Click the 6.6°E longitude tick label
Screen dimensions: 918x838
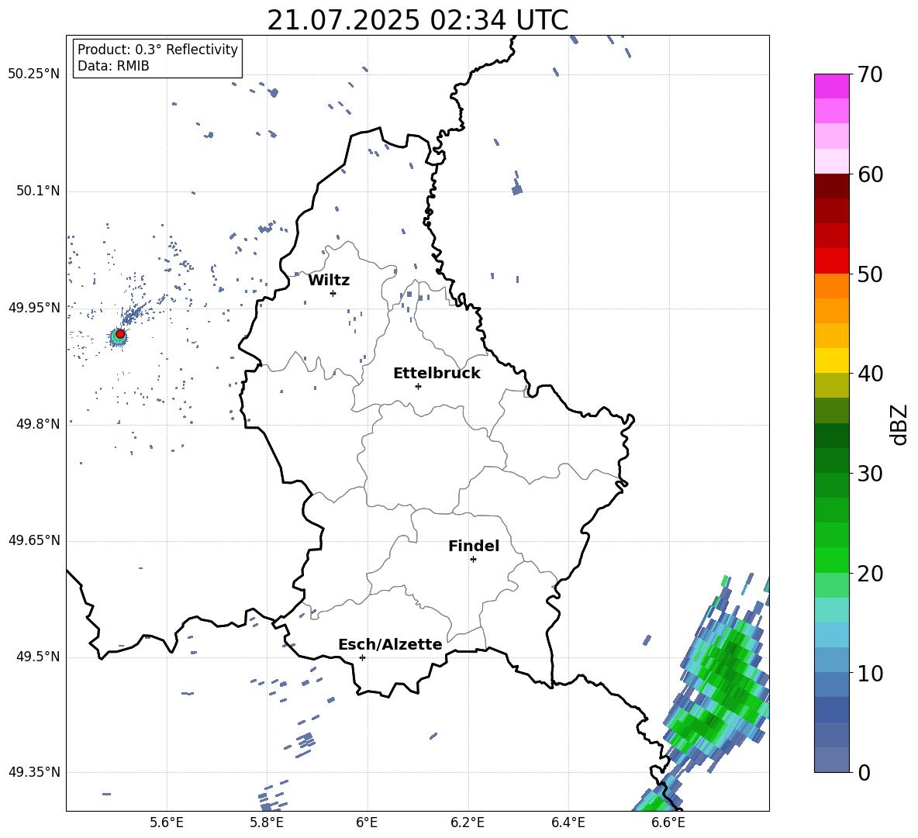tap(668, 822)
